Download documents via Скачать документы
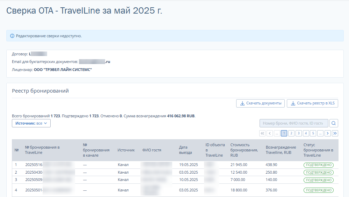The image size is (349, 197). click(x=260, y=103)
